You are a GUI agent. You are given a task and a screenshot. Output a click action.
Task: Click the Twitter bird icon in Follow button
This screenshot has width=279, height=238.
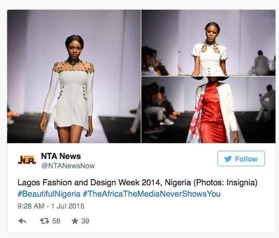(x=228, y=158)
